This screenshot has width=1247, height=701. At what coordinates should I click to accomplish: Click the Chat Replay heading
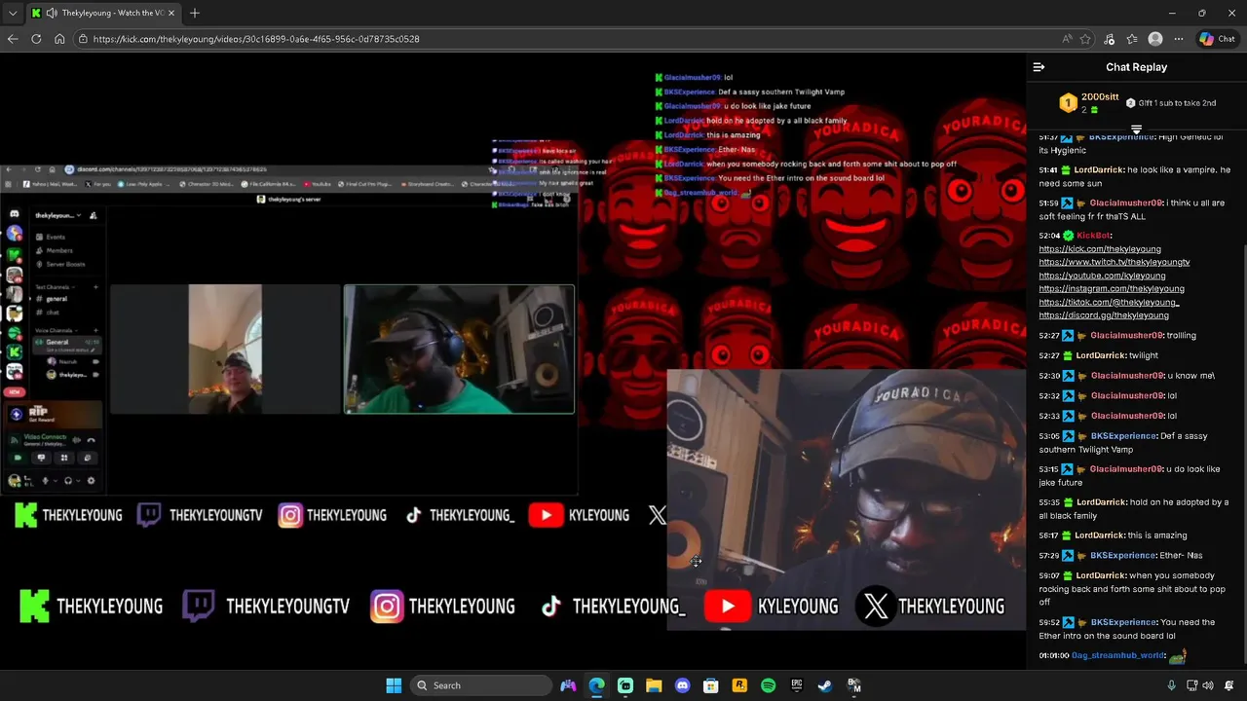pyautogui.click(x=1136, y=67)
